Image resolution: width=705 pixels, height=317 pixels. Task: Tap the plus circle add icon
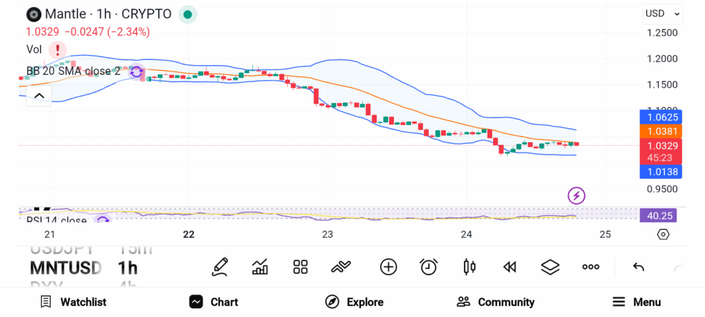388,267
